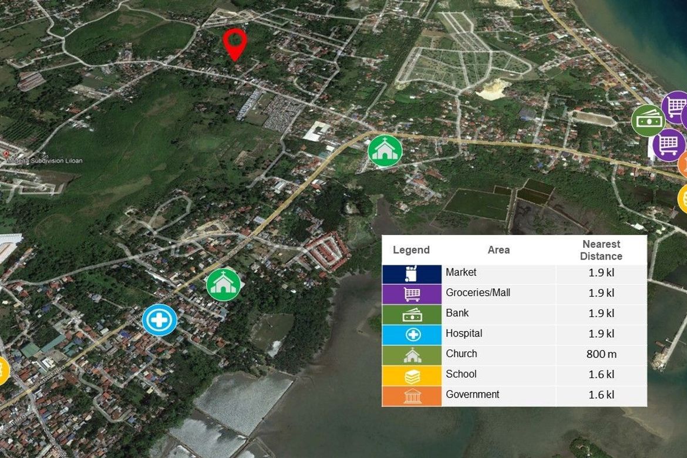
Task: Click the "Legend" column header
Action: click(x=411, y=250)
